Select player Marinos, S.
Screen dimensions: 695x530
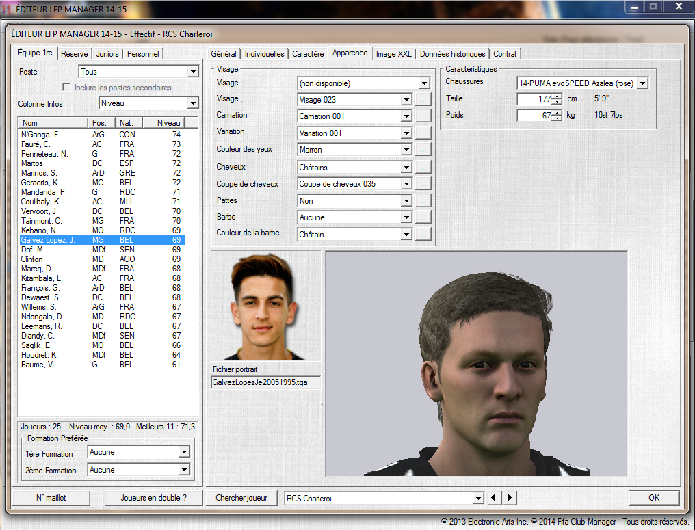pyautogui.click(x=101, y=173)
